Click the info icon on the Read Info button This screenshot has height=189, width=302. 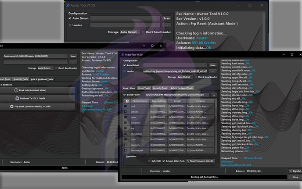pyautogui.click(x=16, y=90)
